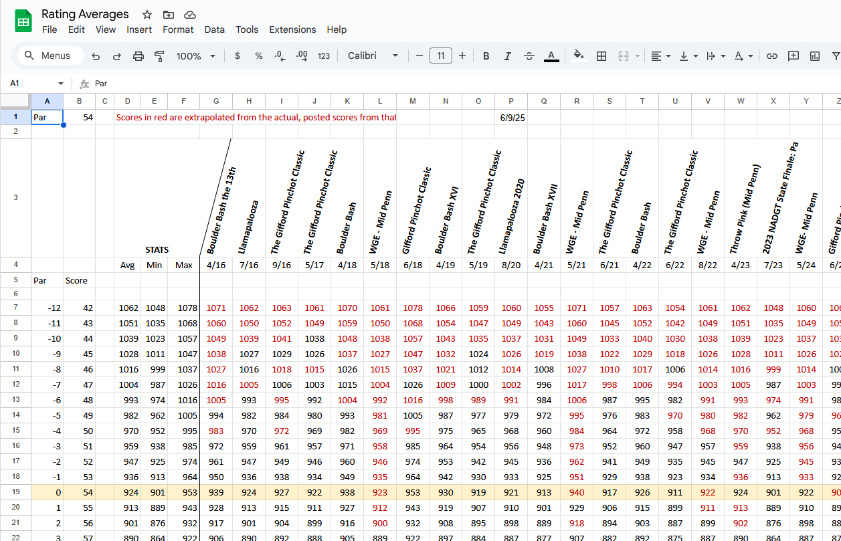Star the Rating Averages spreadsheet
The image size is (841, 541).
(x=147, y=14)
